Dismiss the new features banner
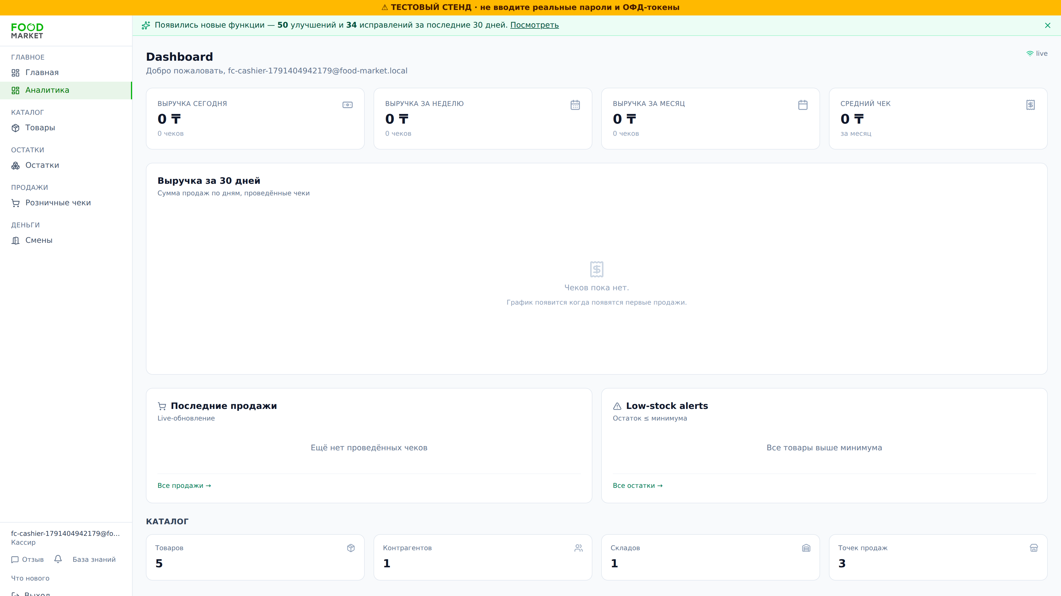The height and width of the screenshot is (596, 1061). point(1047,25)
